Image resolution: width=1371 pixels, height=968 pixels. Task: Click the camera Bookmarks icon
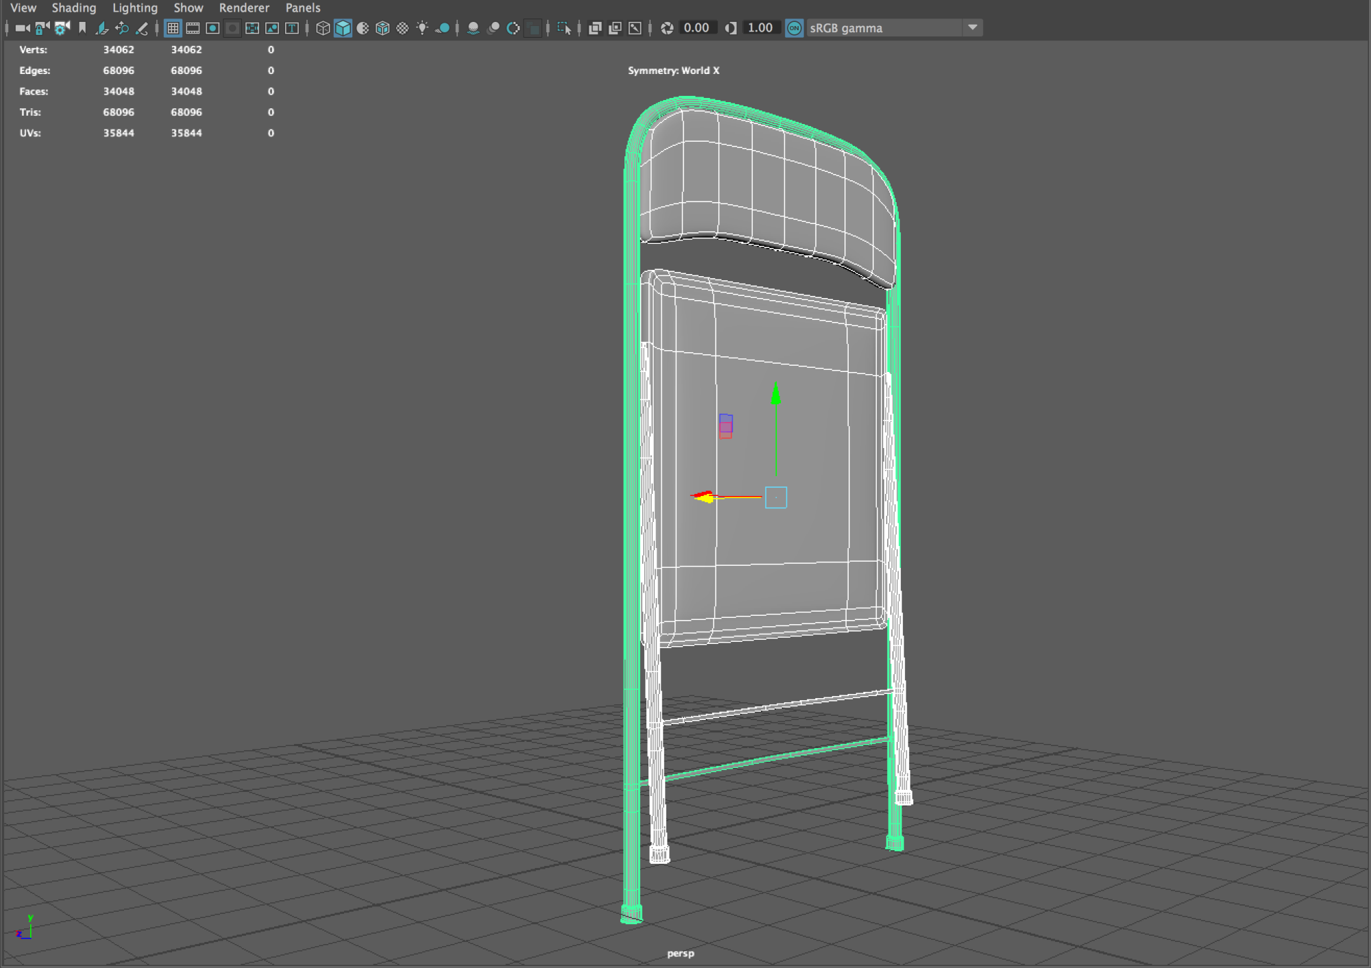(82, 28)
